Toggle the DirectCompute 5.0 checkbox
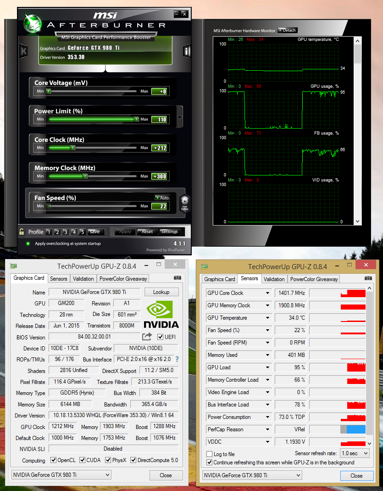The width and height of the screenshot is (383, 491). [133, 460]
